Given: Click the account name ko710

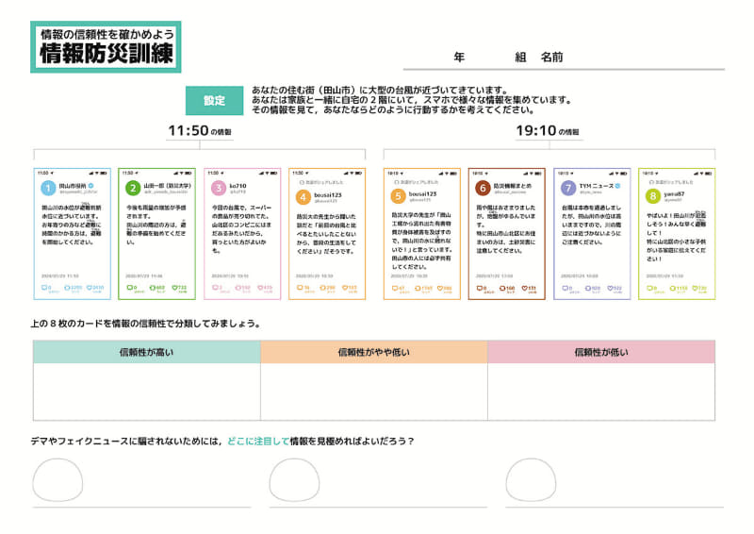Looking at the screenshot, I should point(238,185).
